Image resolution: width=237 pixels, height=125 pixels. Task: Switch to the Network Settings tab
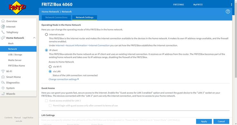[x=84, y=17]
